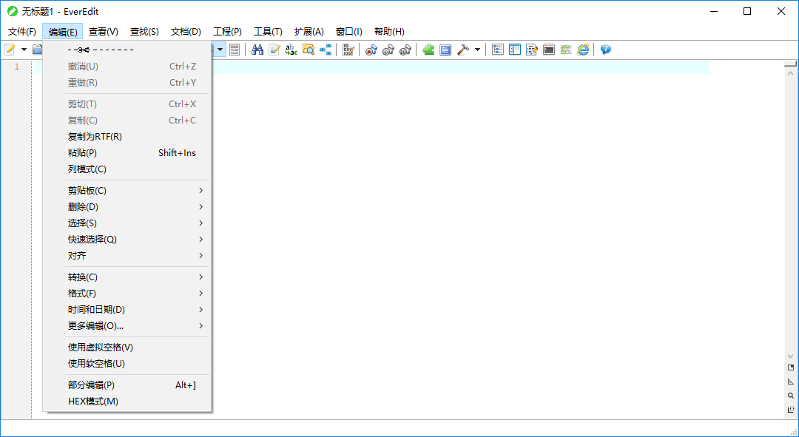This screenshot has width=799, height=437.
Task: Click the lined page icon near the menu edge
Action: [x=235, y=50]
